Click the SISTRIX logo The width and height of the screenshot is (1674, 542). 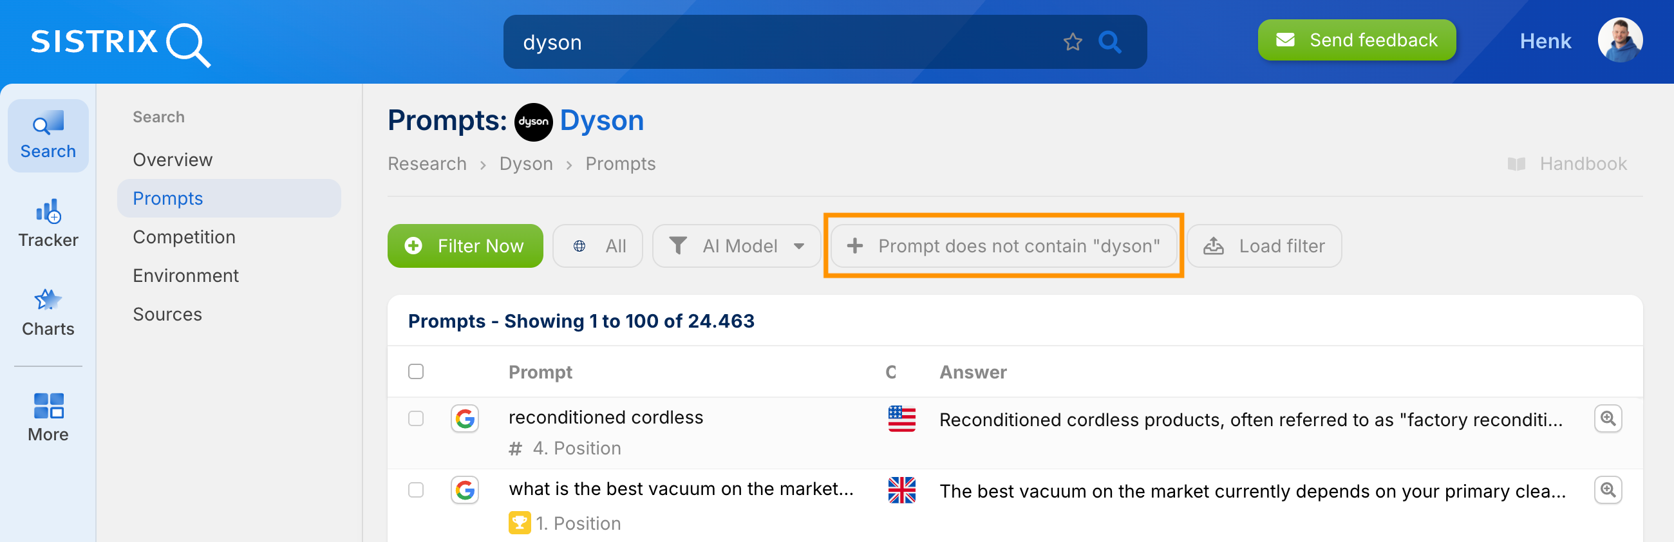[120, 44]
